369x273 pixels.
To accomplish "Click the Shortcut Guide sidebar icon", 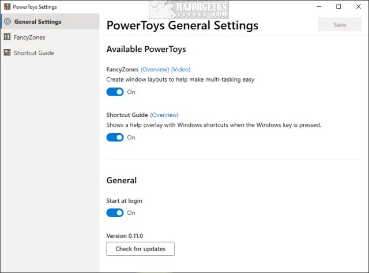I will (x=7, y=53).
